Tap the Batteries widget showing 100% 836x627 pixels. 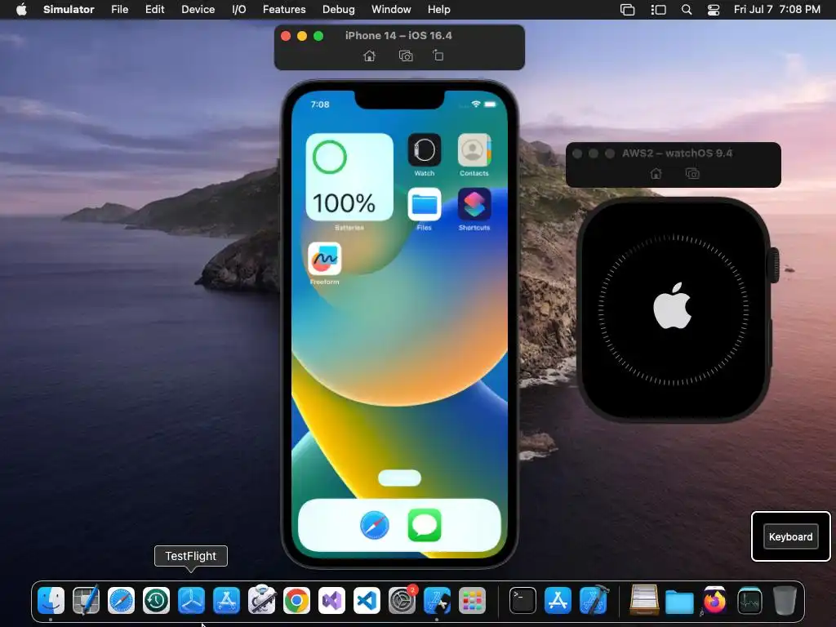(349, 177)
